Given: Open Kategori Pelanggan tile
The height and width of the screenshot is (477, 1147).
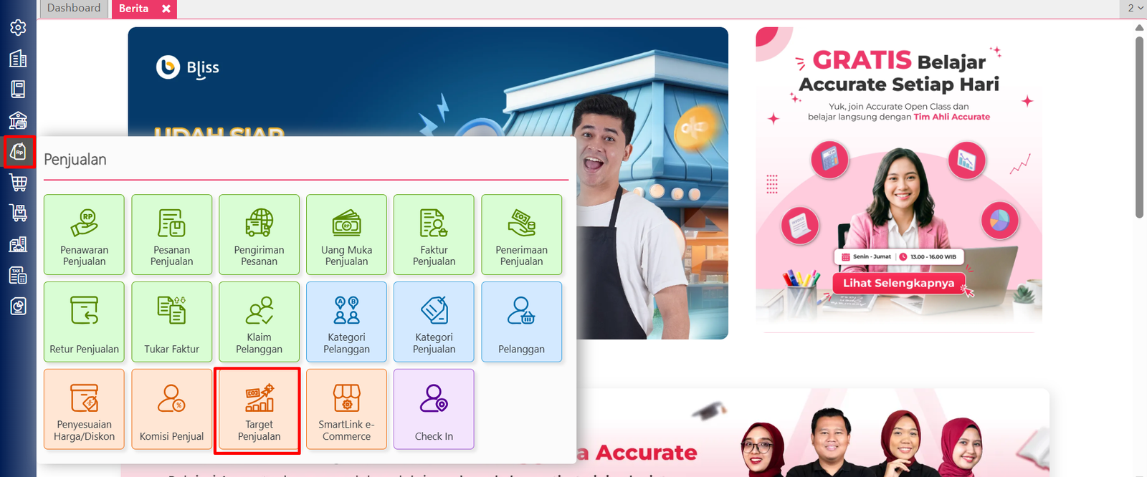Looking at the screenshot, I should [346, 322].
